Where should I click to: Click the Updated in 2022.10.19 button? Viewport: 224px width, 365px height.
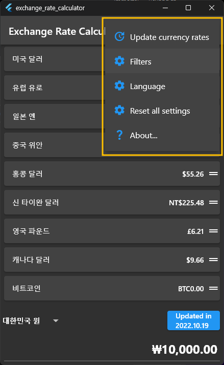[193, 320]
